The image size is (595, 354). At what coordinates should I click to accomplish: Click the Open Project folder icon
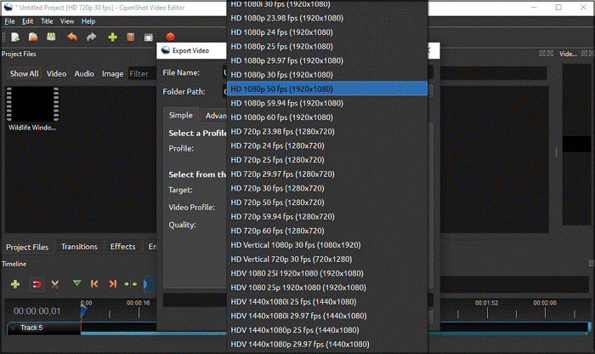click(33, 37)
